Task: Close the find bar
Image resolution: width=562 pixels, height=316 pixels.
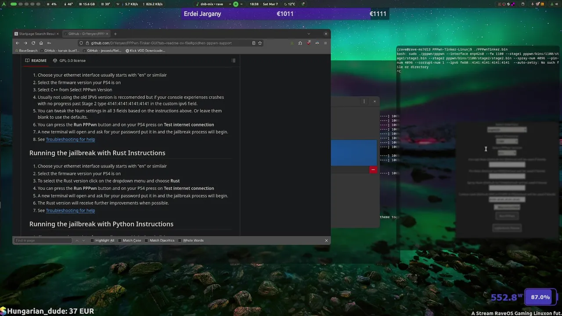Action: pyautogui.click(x=326, y=241)
